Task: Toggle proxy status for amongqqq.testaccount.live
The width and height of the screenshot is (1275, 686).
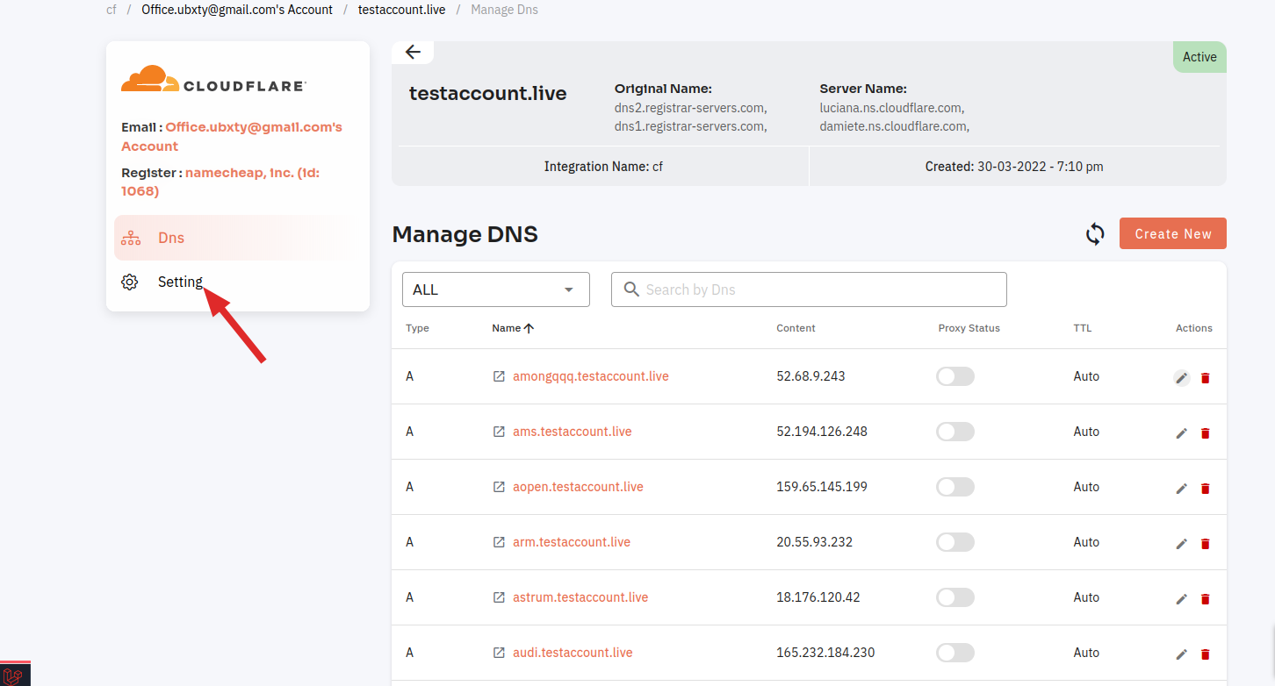Action: (955, 376)
